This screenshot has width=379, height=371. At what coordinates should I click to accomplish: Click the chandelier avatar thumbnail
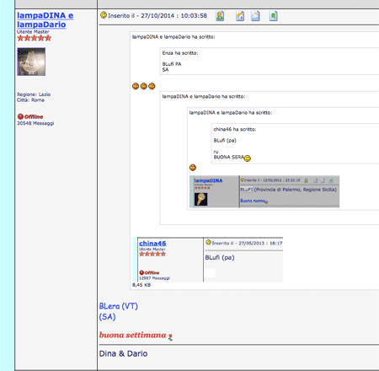(31, 62)
